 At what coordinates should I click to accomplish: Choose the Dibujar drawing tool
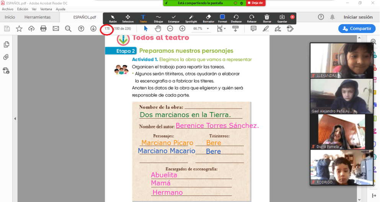tap(158, 18)
